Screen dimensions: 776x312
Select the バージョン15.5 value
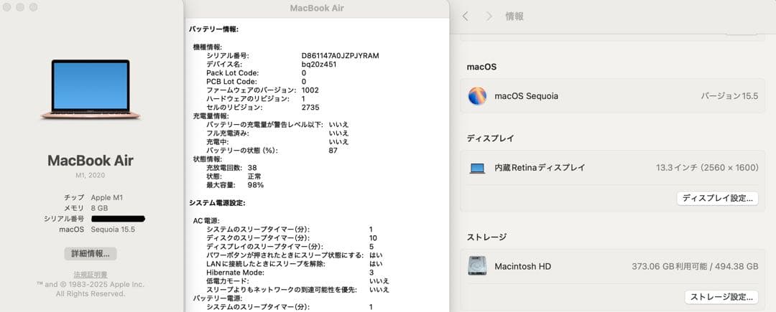[x=729, y=96]
